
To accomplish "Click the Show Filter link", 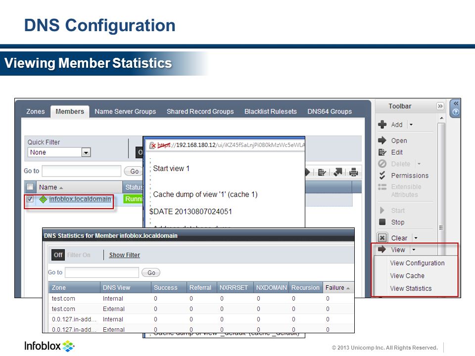I will point(125,255).
